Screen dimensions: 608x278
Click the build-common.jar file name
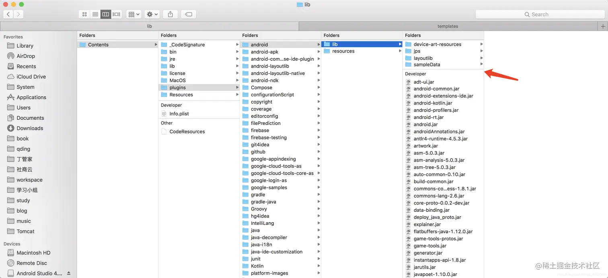433,182
